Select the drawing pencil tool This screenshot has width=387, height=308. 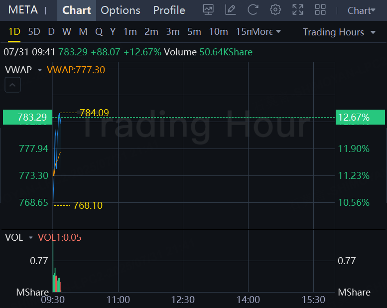[x=230, y=9]
